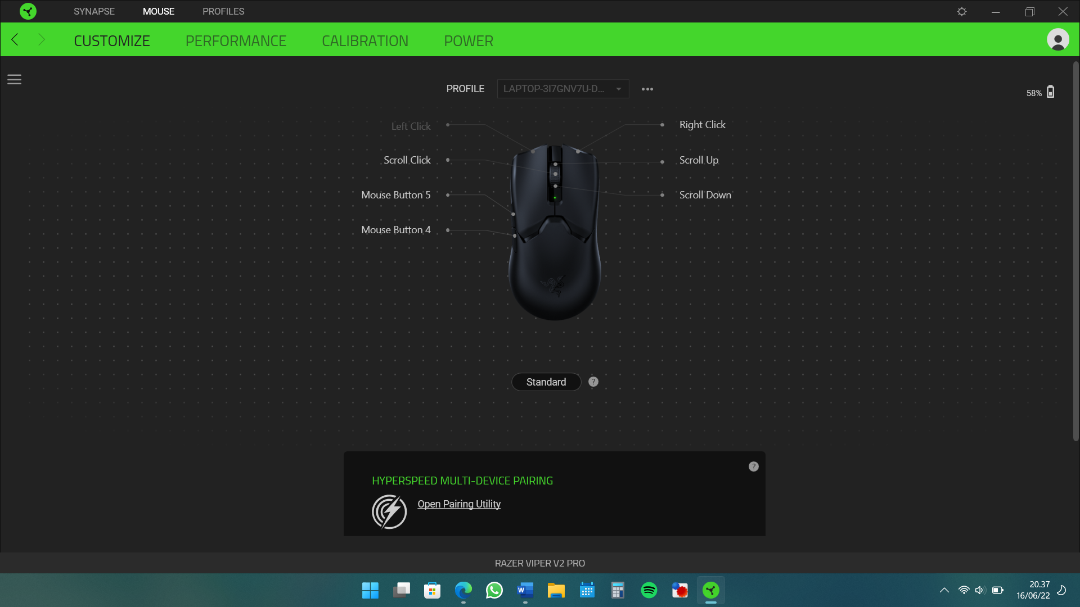Click the user account avatar

click(1057, 40)
